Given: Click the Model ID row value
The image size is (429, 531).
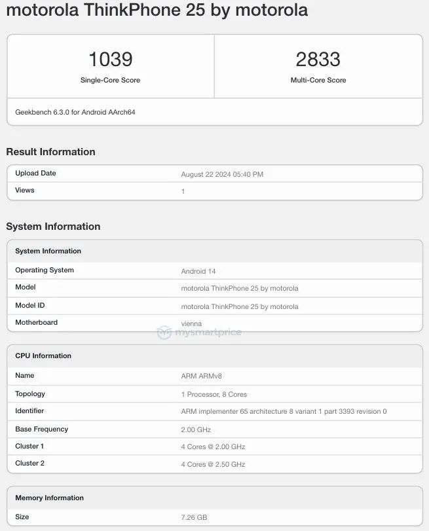Looking at the screenshot, I should coord(240,306).
